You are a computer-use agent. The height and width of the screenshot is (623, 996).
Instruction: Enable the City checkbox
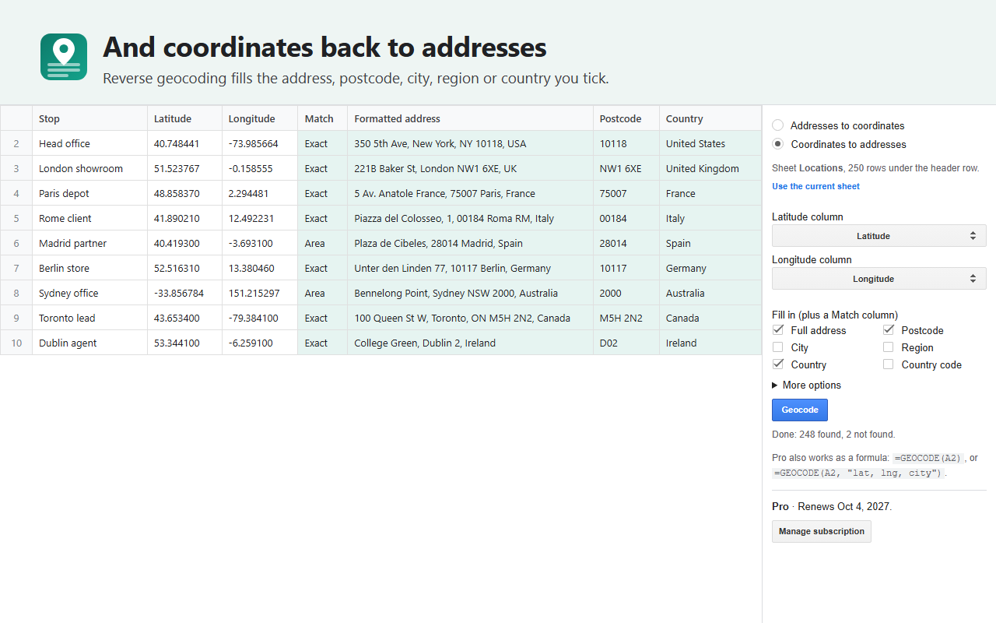(778, 347)
